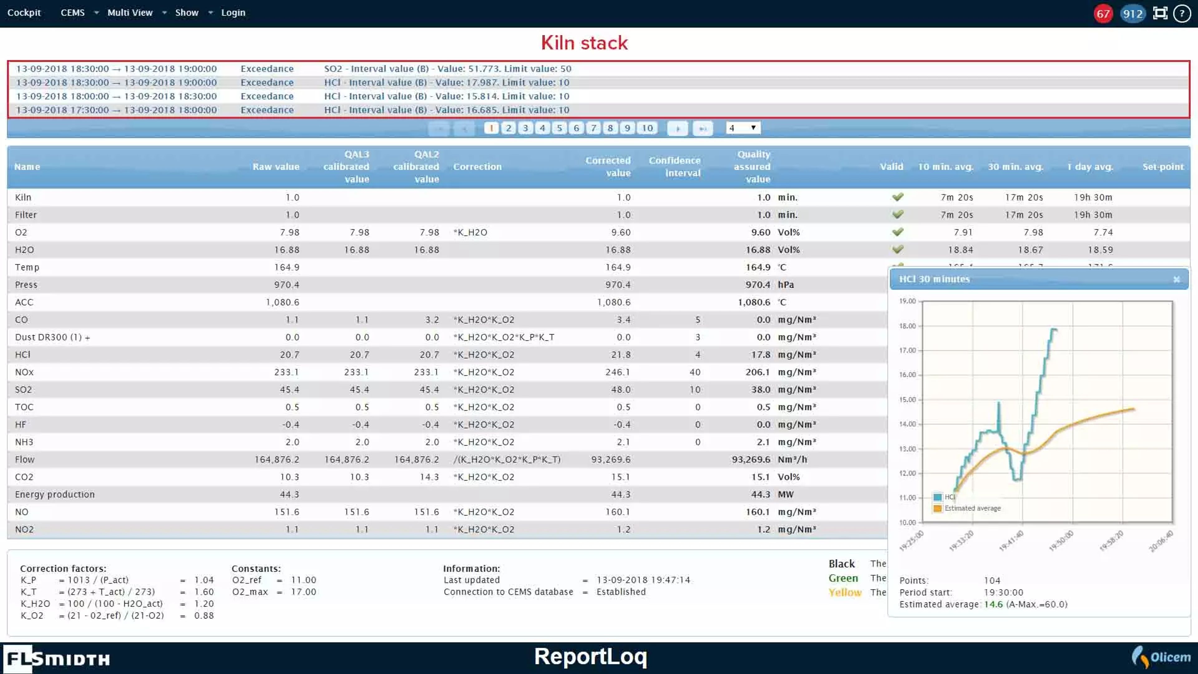The width and height of the screenshot is (1198, 674).
Task: Open the Cockpit menu item
Action: [24, 12]
